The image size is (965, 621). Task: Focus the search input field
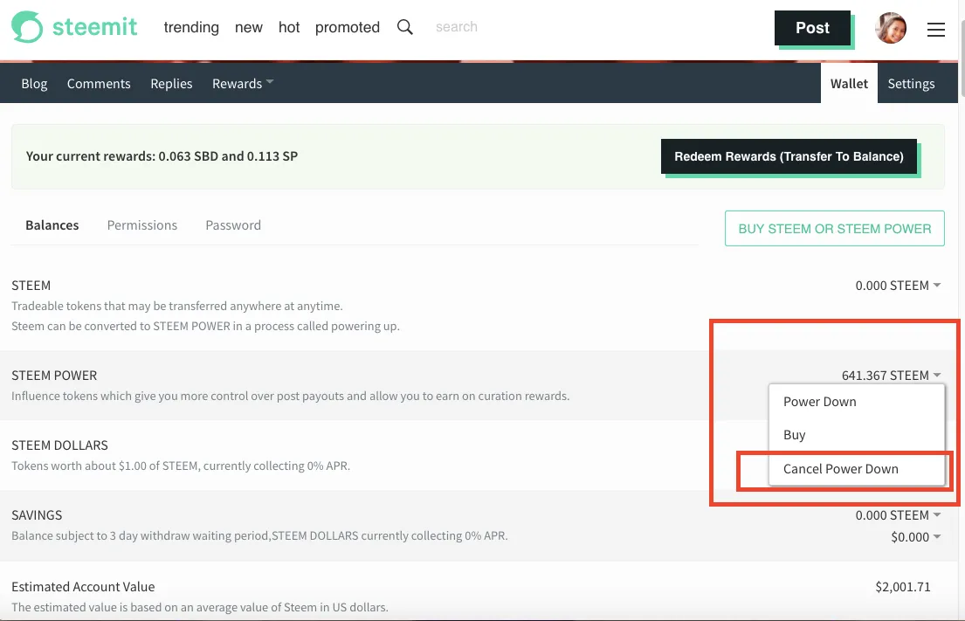tap(457, 26)
